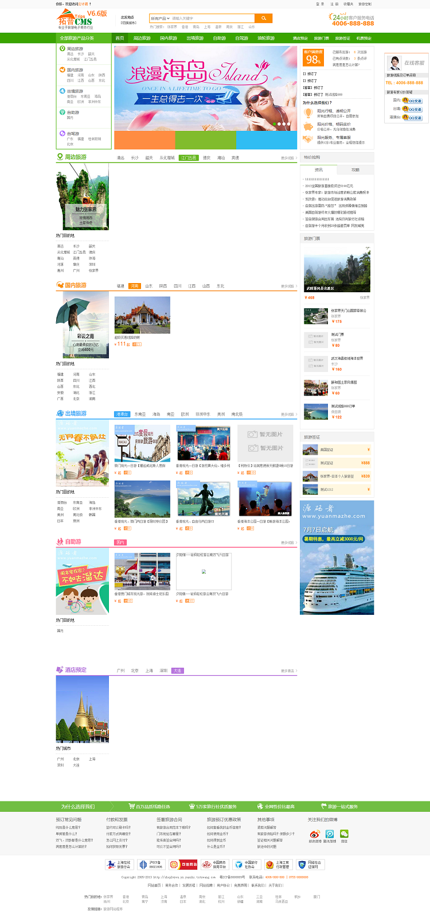Expand 更多线路 in 周边旅游 section
The width and height of the screenshot is (430, 914).
point(289,158)
